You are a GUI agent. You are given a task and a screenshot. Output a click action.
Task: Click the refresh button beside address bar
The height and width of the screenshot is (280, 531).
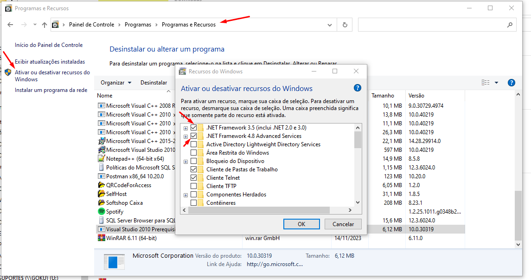pyautogui.click(x=345, y=25)
